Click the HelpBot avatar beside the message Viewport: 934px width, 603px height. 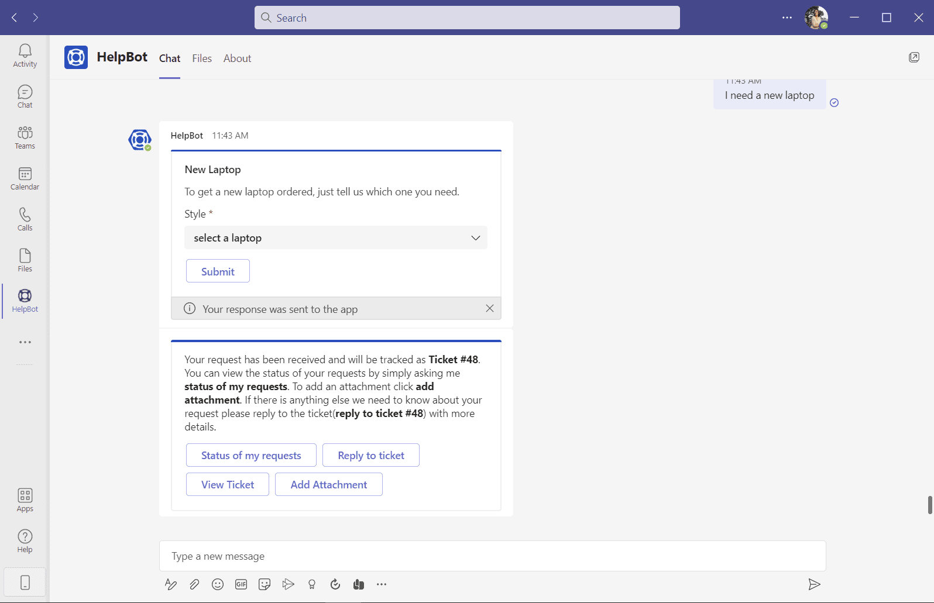tap(140, 140)
